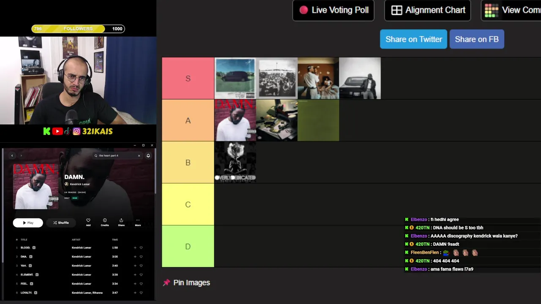Play the DAMN. album
Image resolution: width=541 pixels, height=304 pixels.
(28, 223)
